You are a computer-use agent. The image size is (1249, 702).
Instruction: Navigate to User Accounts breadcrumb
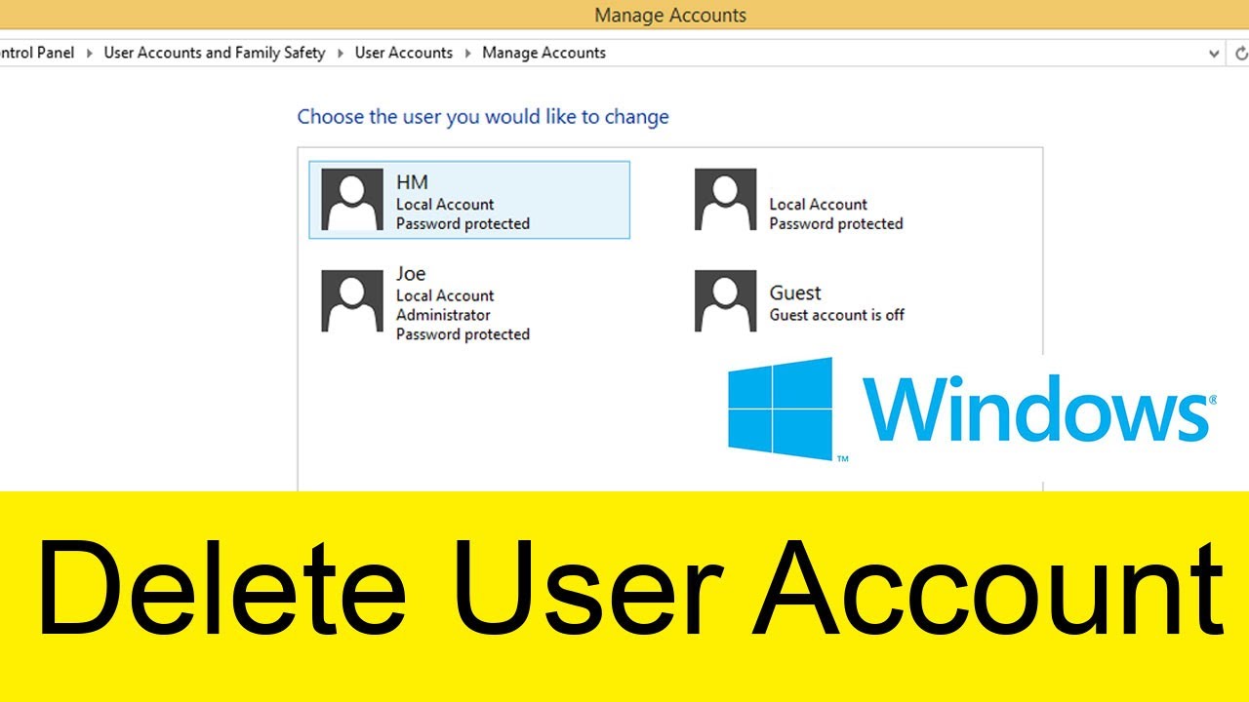(x=404, y=53)
